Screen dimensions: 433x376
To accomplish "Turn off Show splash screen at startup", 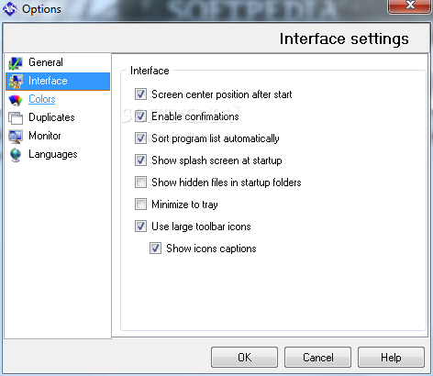I will (x=140, y=160).
